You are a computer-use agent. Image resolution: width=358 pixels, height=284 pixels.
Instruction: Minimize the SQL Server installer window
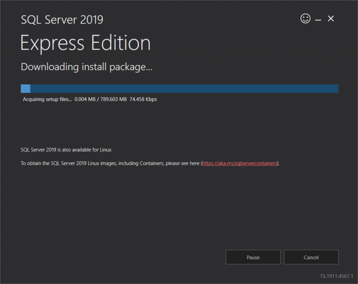[x=318, y=19]
